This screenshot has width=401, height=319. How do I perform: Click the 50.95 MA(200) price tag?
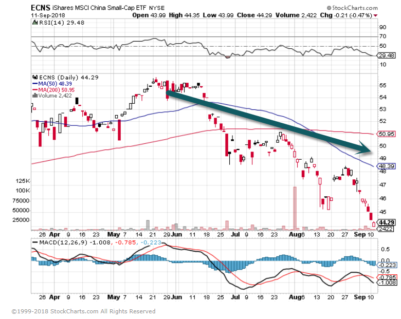pos(386,134)
